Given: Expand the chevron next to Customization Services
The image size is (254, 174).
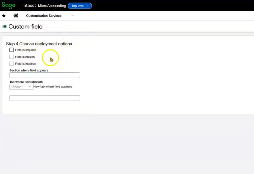Looking at the screenshot, I should click(x=72, y=16).
